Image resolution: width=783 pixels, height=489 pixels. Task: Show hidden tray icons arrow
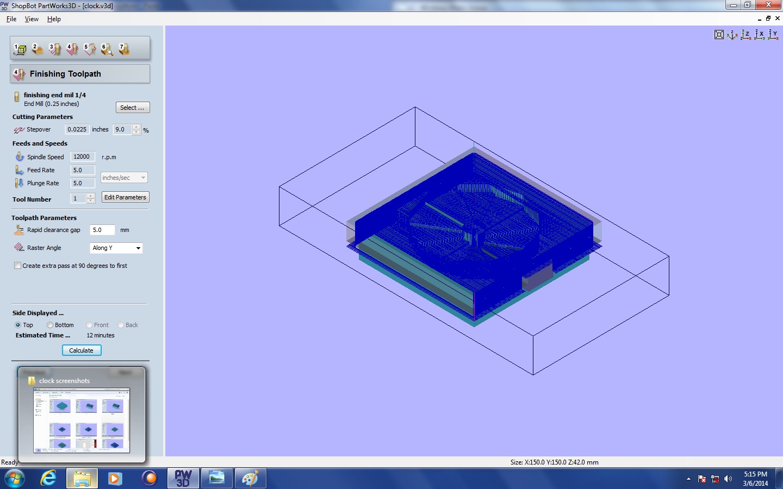[x=688, y=479]
